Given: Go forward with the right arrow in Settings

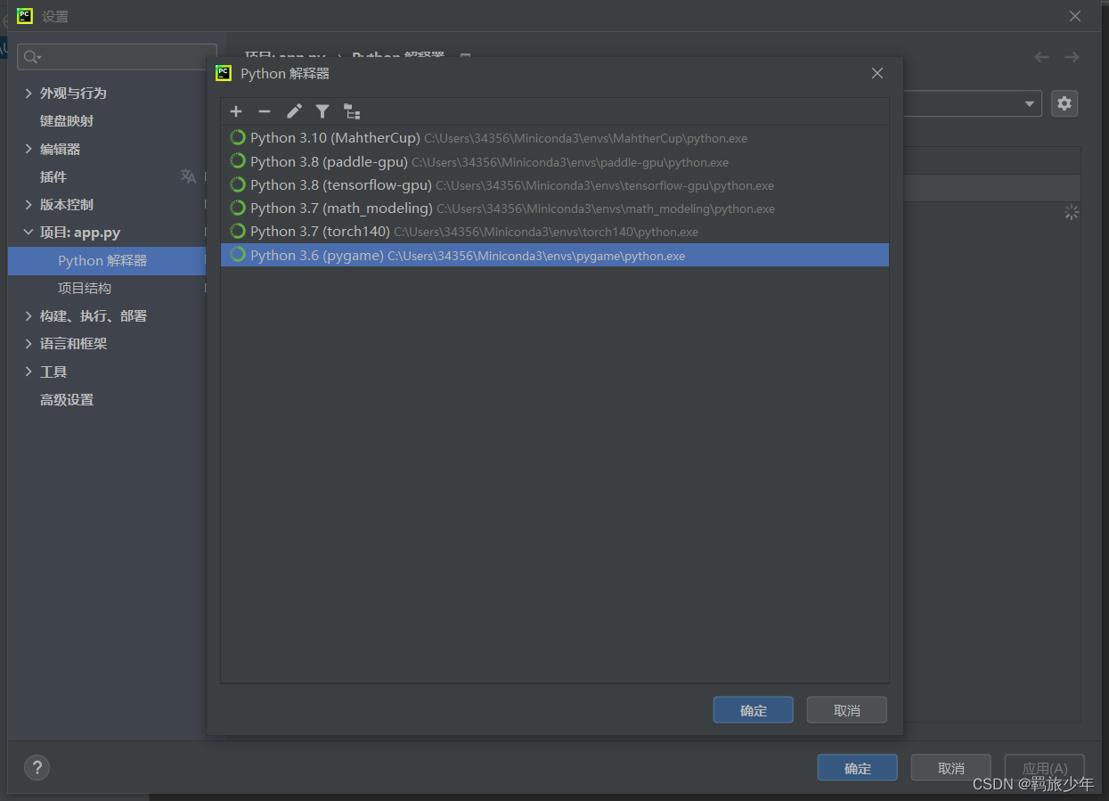Looking at the screenshot, I should 1072,57.
